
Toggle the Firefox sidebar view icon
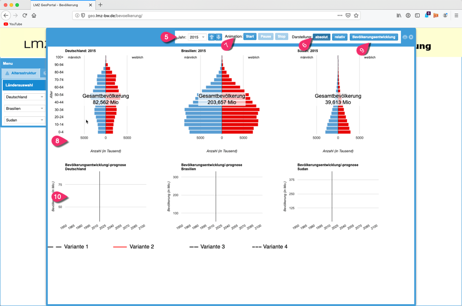tap(417, 15)
